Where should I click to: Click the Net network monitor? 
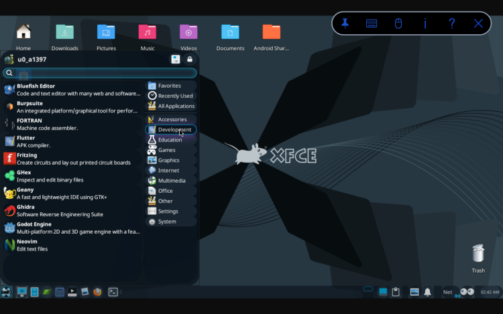[447, 292]
